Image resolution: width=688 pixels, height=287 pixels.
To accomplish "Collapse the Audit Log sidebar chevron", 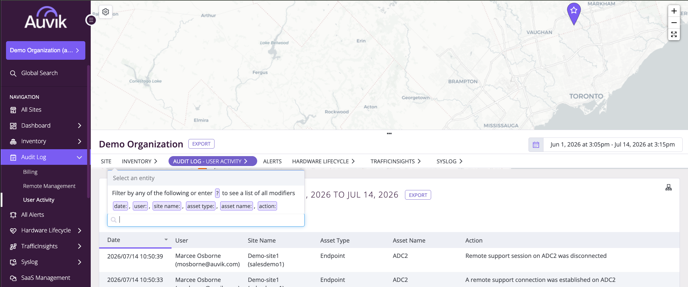I will (80, 157).
